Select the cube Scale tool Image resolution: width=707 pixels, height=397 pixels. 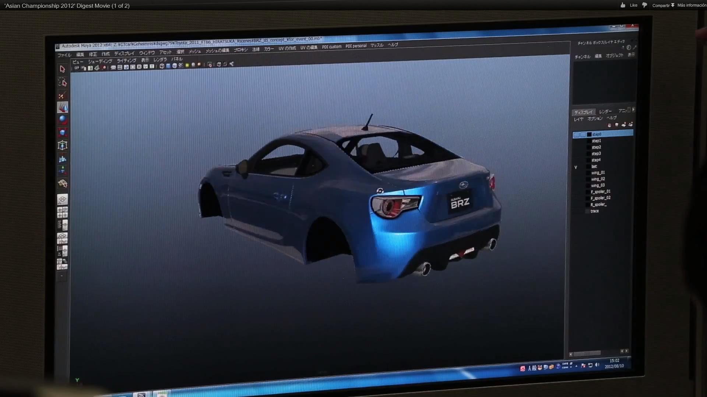click(63, 132)
